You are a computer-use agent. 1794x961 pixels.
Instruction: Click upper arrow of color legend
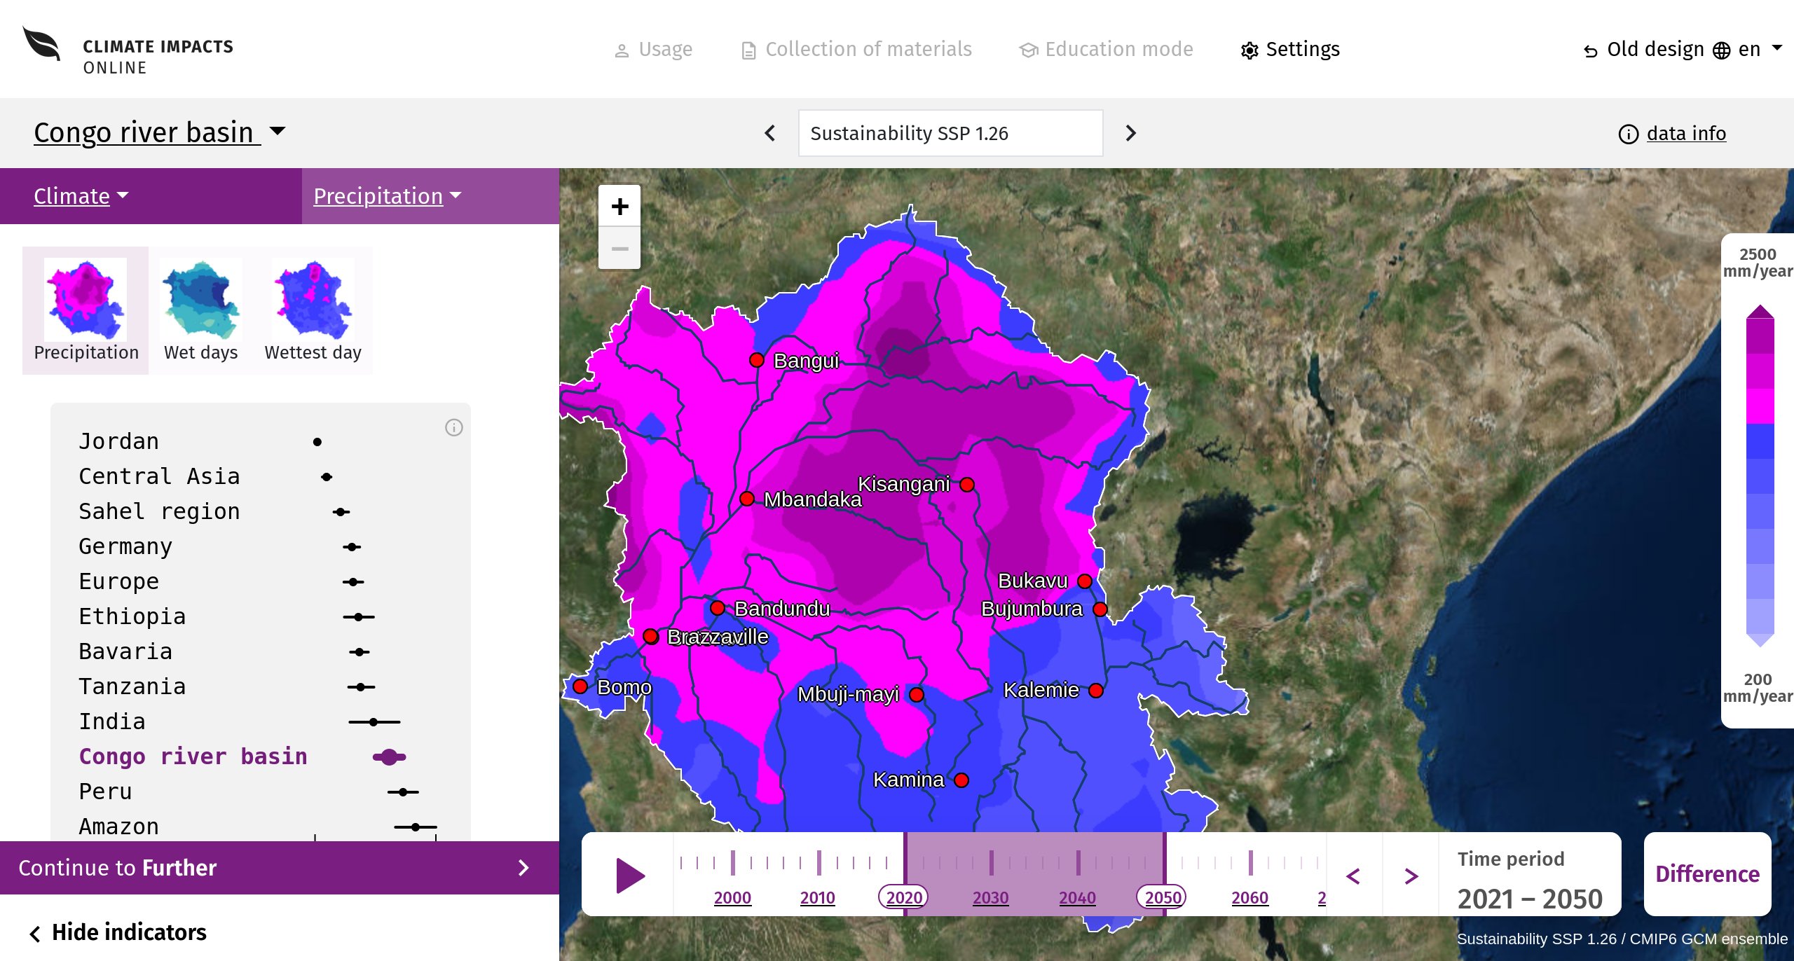click(1760, 312)
